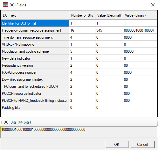The height and width of the screenshot is (150, 158).
Task: Click the DCI Bits text field
Action: tap(79, 132)
